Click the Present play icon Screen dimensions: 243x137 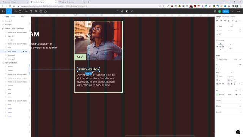pyautogui.click(x=233, y=11)
